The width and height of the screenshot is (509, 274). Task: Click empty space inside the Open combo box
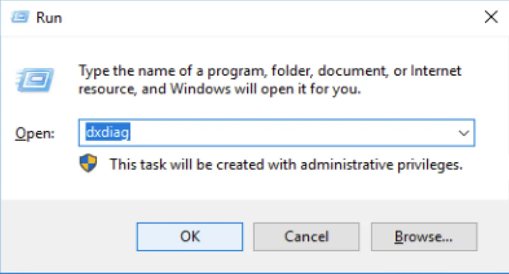[292, 133]
